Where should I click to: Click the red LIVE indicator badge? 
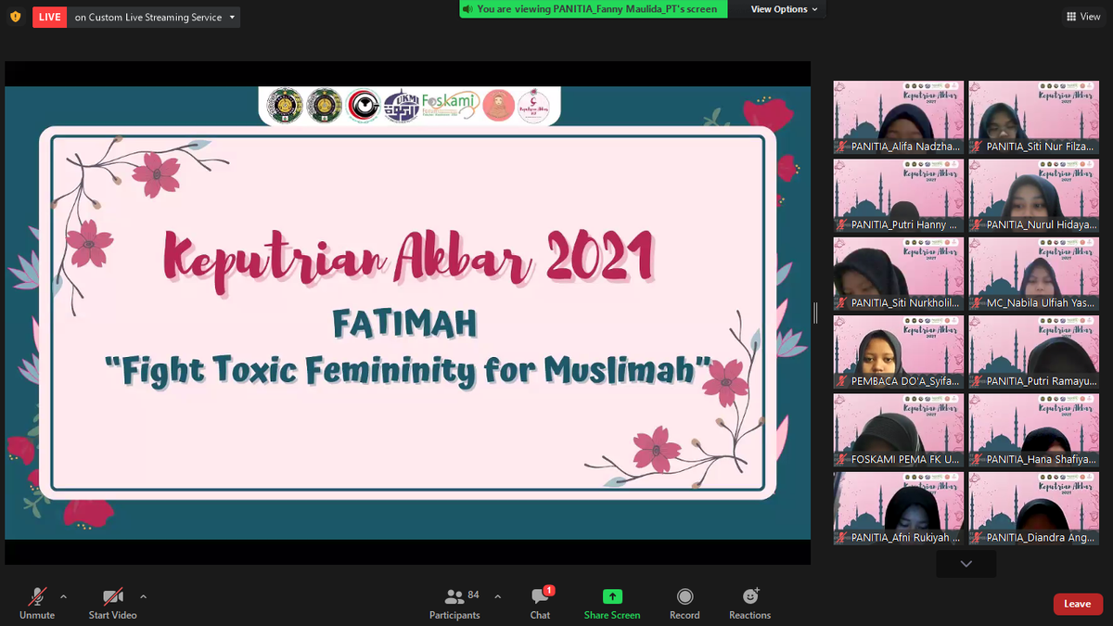point(49,17)
